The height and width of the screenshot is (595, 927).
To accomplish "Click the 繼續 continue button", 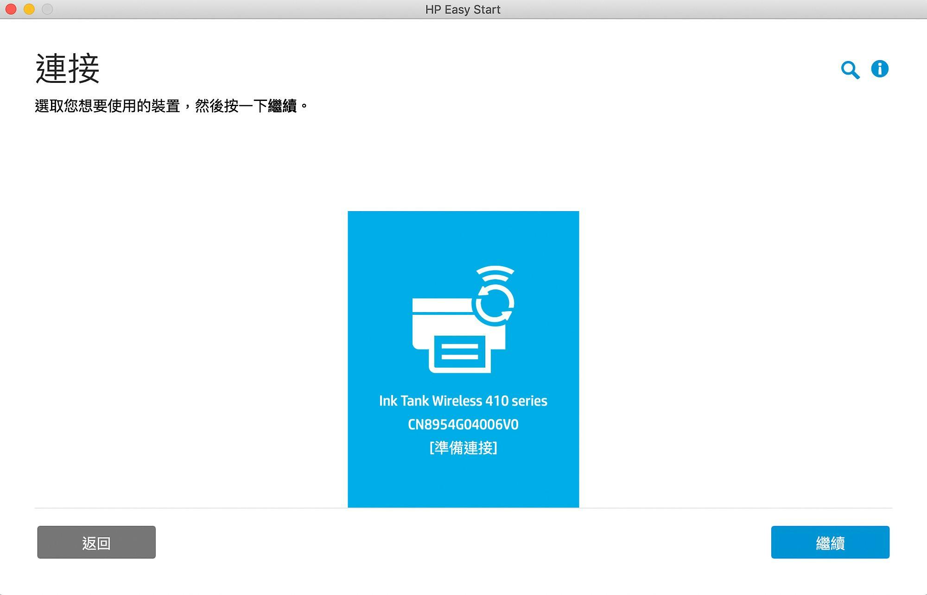I will coord(830,542).
